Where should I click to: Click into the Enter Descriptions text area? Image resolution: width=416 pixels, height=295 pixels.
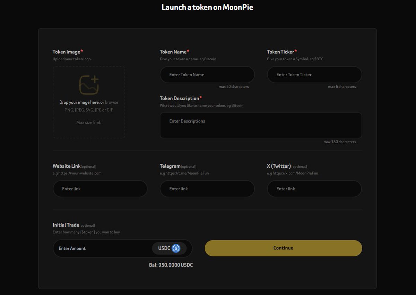[x=261, y=125]
